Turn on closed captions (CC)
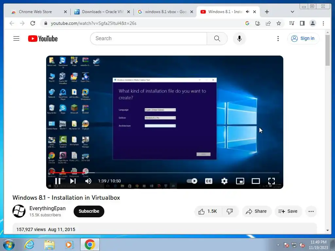 [209, 181]
